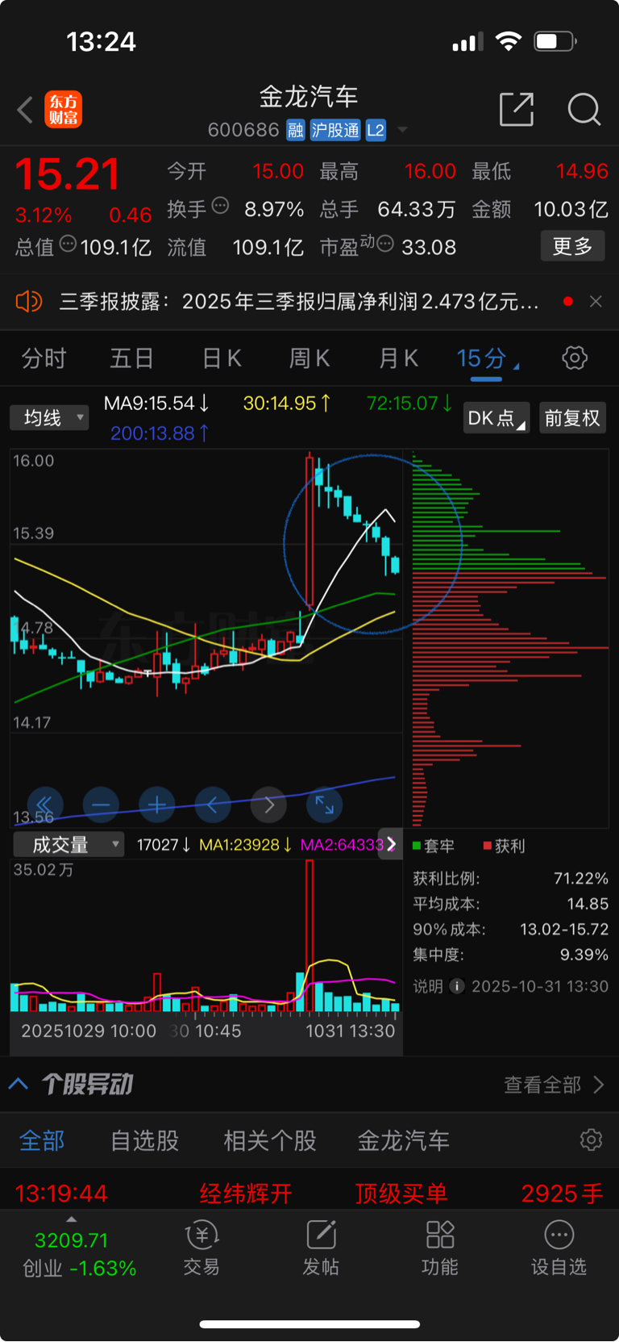Zoom in chart with plus button
619x1342 pixels.
pos(157,805)
